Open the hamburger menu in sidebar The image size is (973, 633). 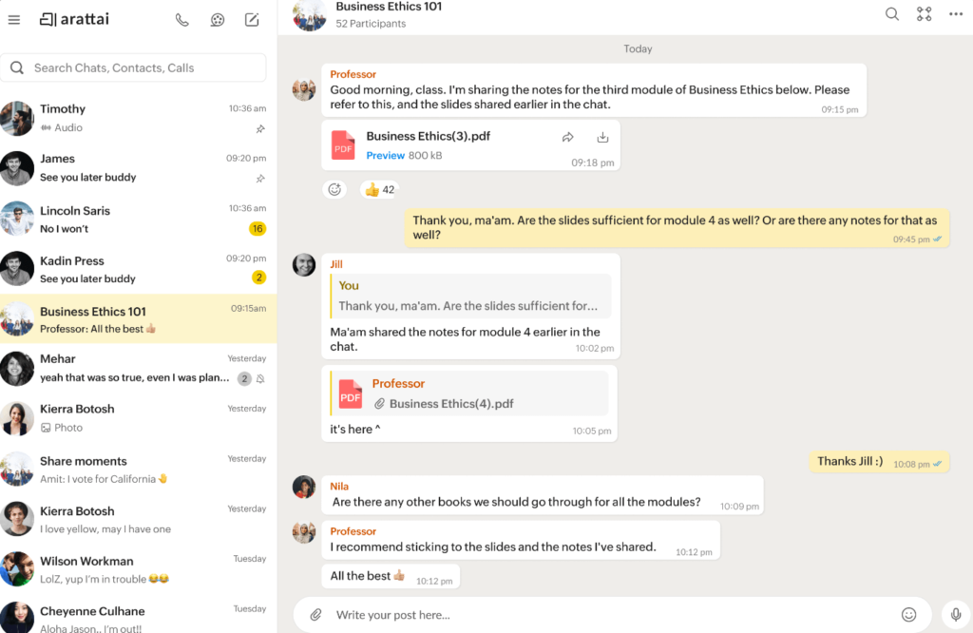[13, 20]
